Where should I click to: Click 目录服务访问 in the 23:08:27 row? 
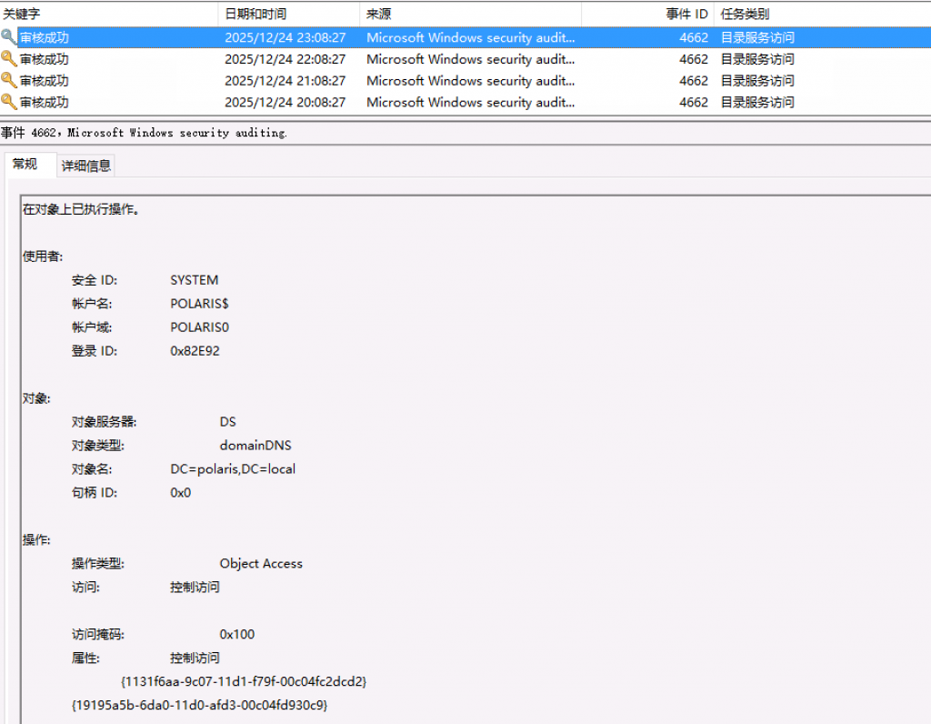756,37
